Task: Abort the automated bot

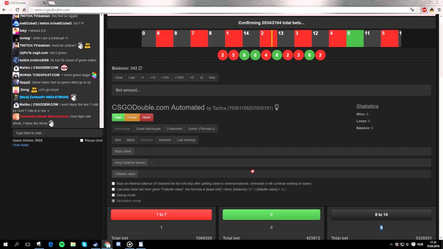Action: coord(146,117)
